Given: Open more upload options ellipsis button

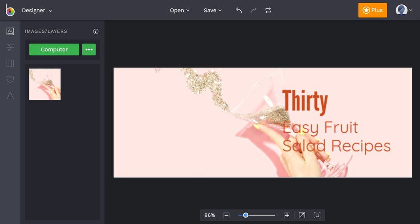Looking at the screenshot, I should click(89, 50).
